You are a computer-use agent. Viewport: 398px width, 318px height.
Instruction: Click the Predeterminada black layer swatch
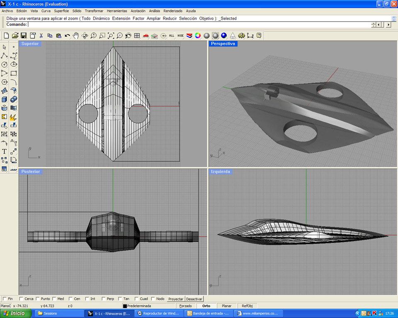[x=125, y=306]
